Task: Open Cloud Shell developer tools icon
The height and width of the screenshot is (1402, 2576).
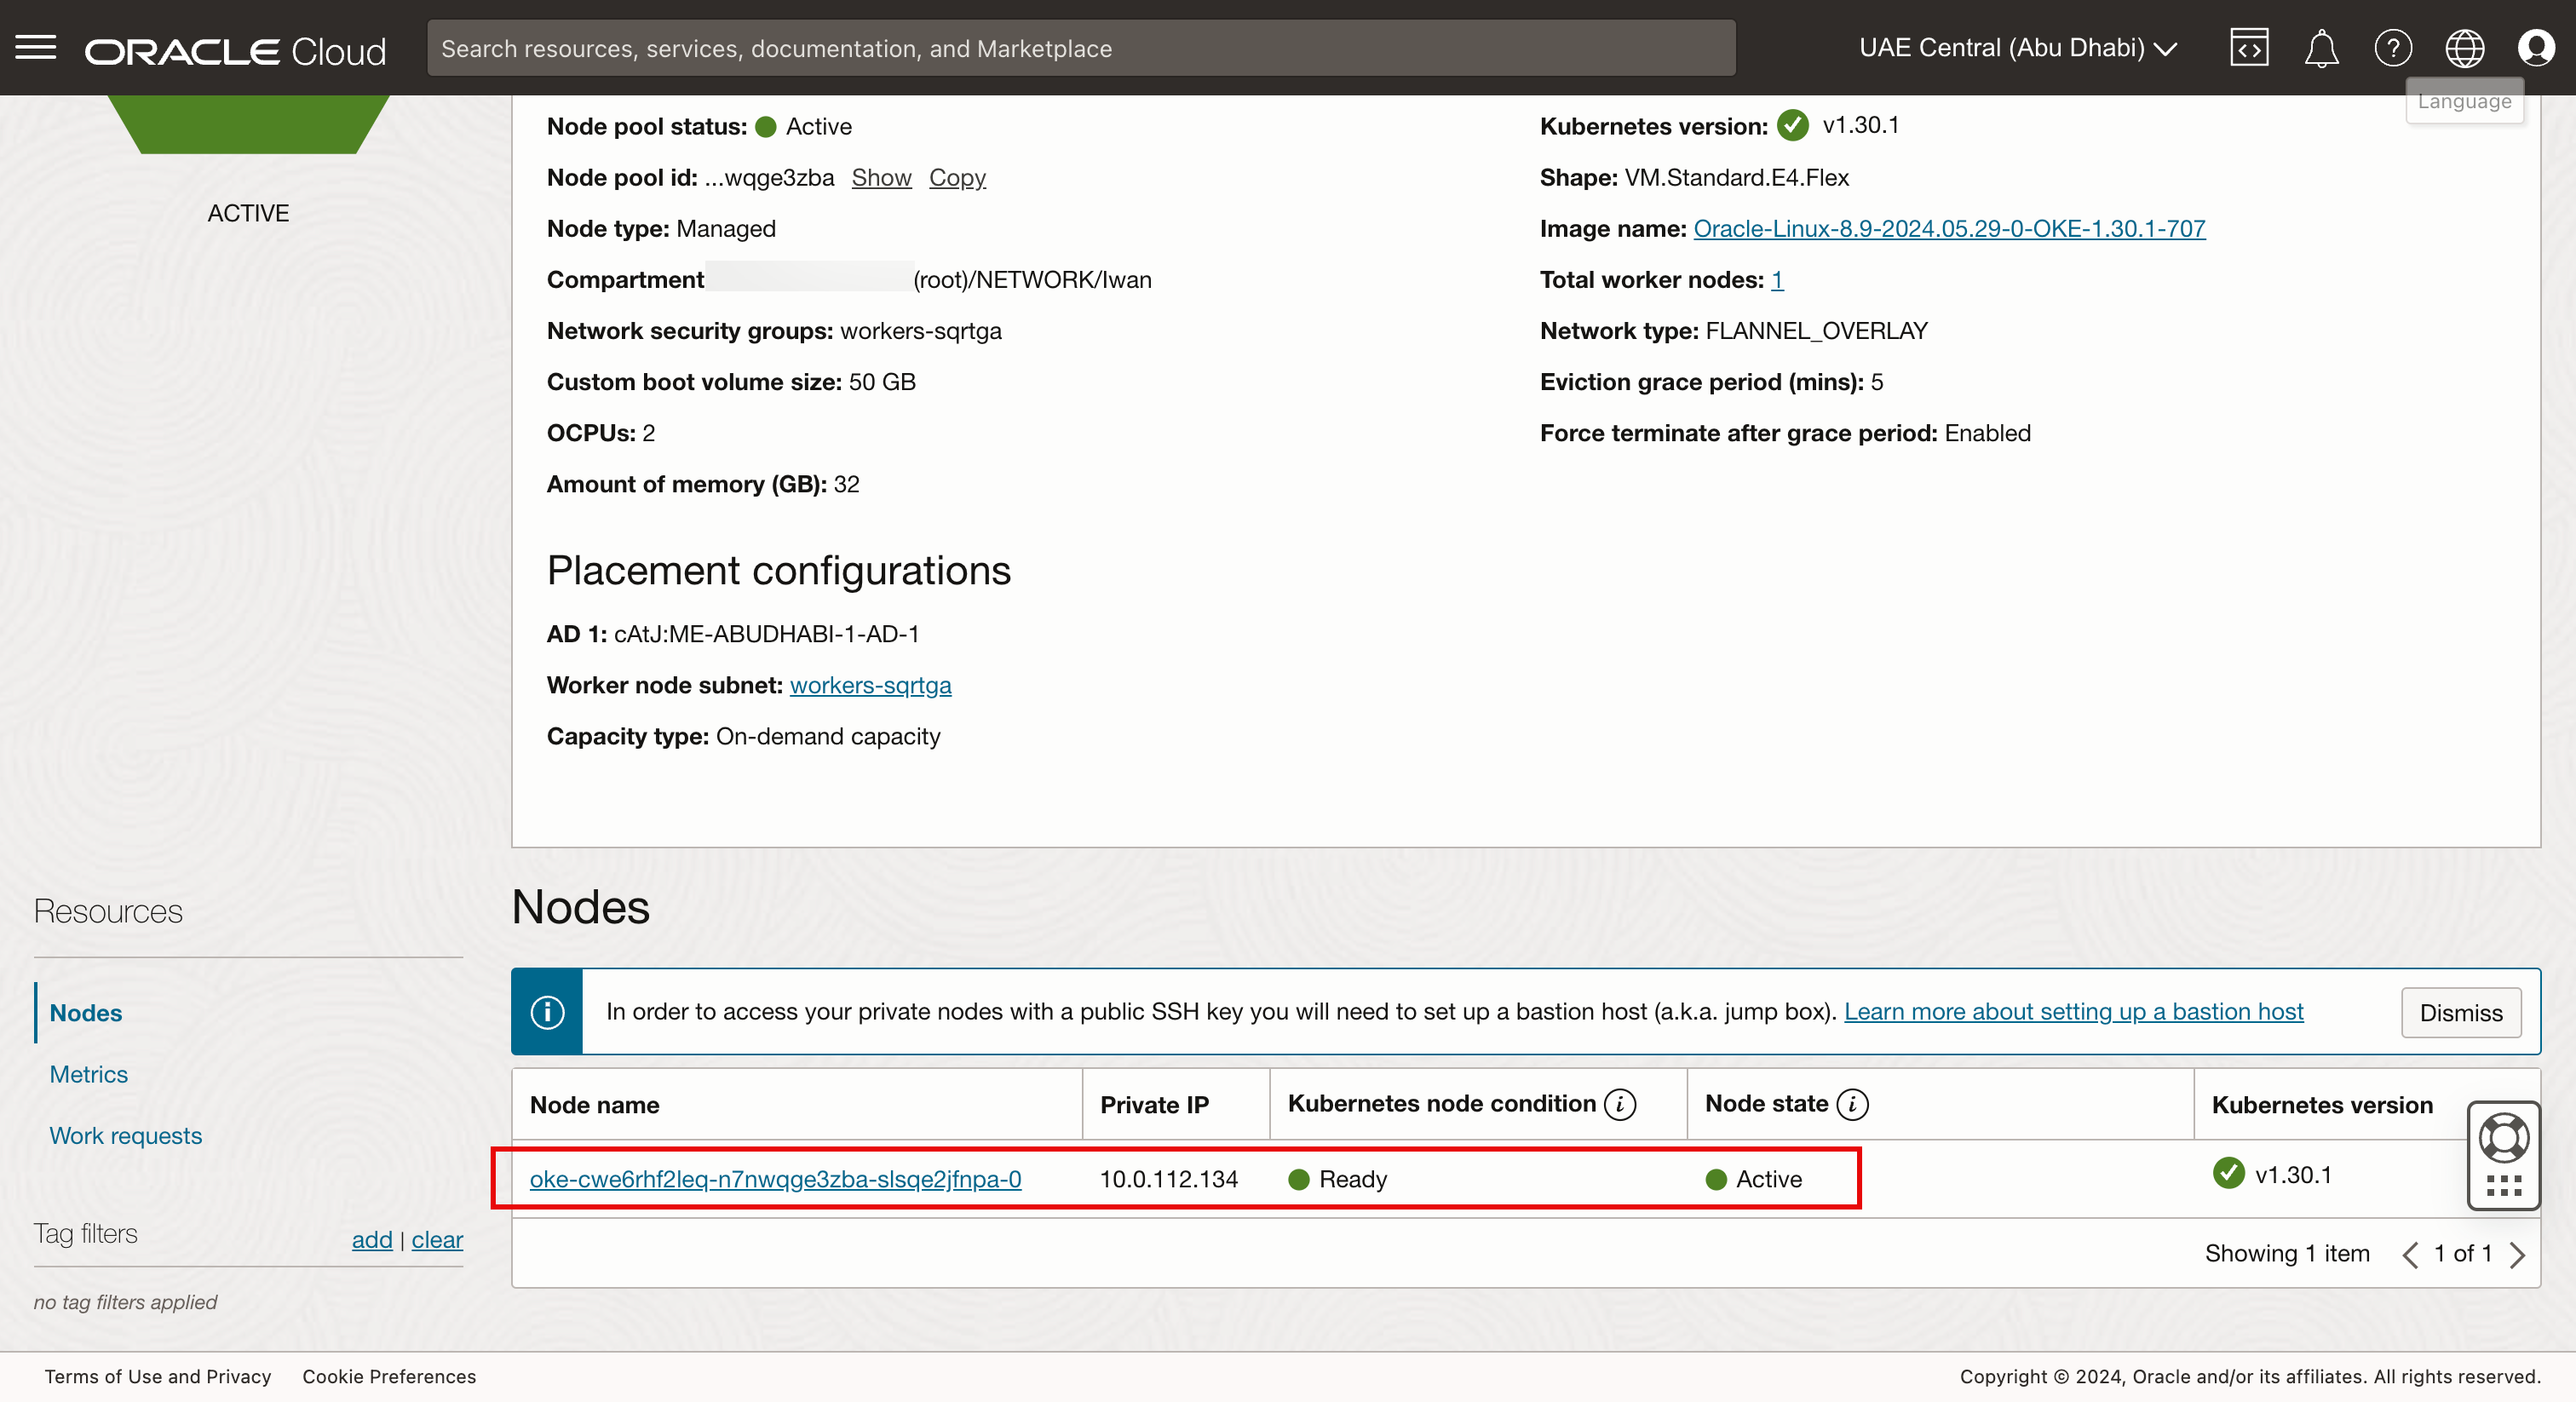Action: [x=2248, y=48]
